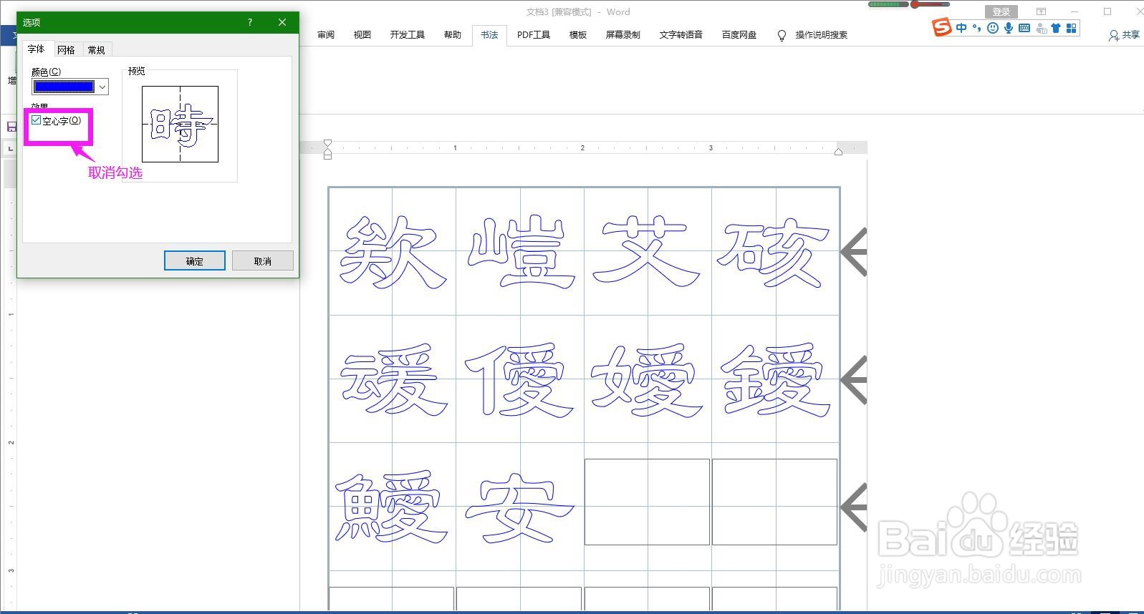Click the green level meter bar at top
The image size is (1144, 614).
(888, 4)
